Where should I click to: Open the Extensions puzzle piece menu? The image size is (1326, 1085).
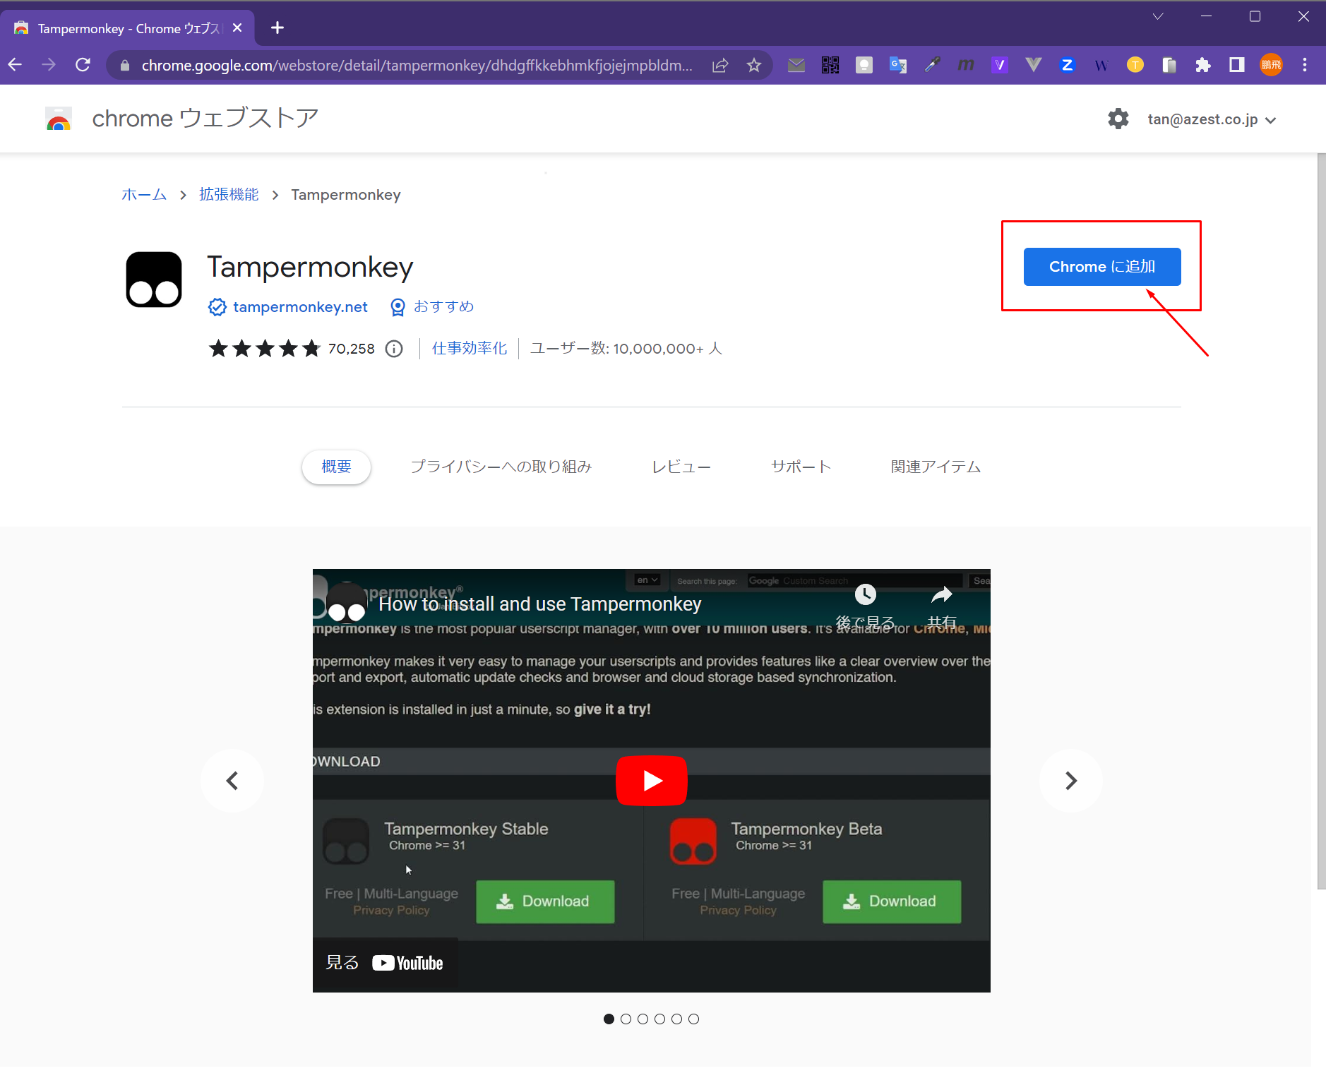(1202, 66)
